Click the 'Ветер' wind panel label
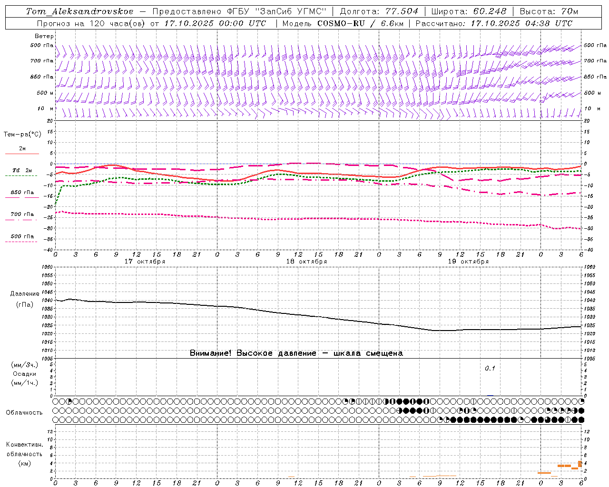Image resolution: width=609 pixels, height=487 pixels. click(44, 36)
